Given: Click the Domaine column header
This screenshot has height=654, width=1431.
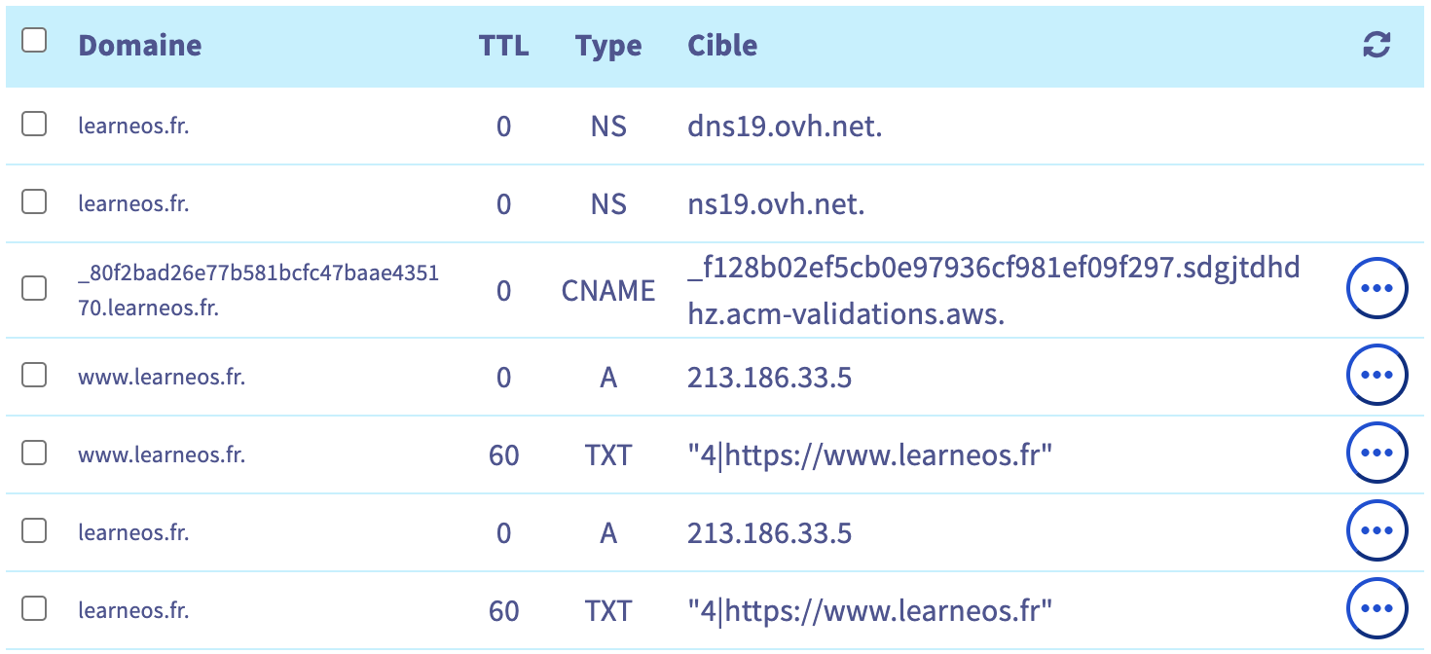Looking at the screenshot, I should 140,46.
